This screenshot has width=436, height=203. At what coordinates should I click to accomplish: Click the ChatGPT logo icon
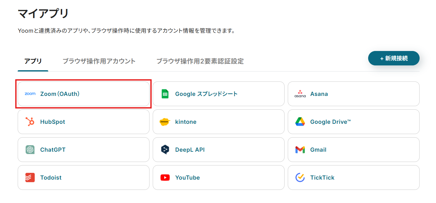coord(30,150)
